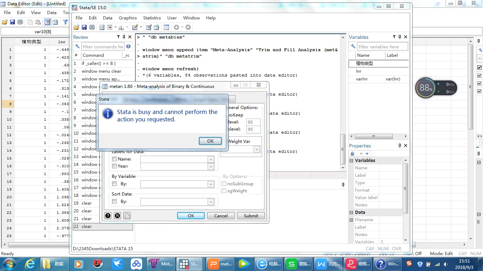The image size is (483, 271).
Task: Click the Data Editor (Browse) icon in Stata toolbar
Action: (156, 27)
